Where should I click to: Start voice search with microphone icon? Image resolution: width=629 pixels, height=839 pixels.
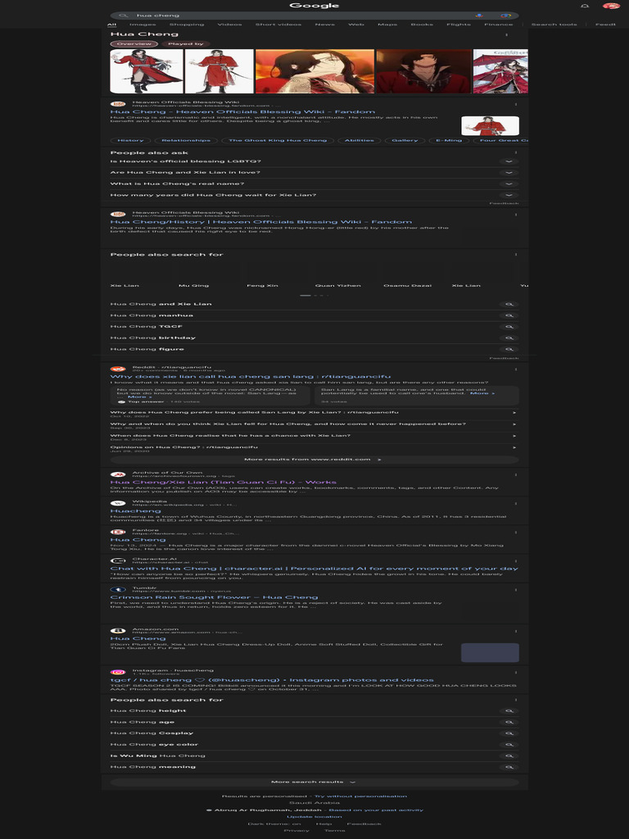click(478, 16)
